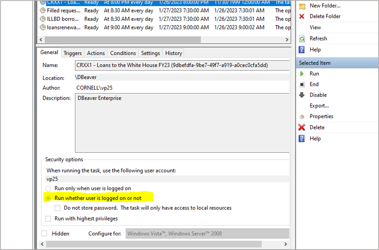Click the vp25 user account field
The image size is (379, 250).
coord(167,179)
